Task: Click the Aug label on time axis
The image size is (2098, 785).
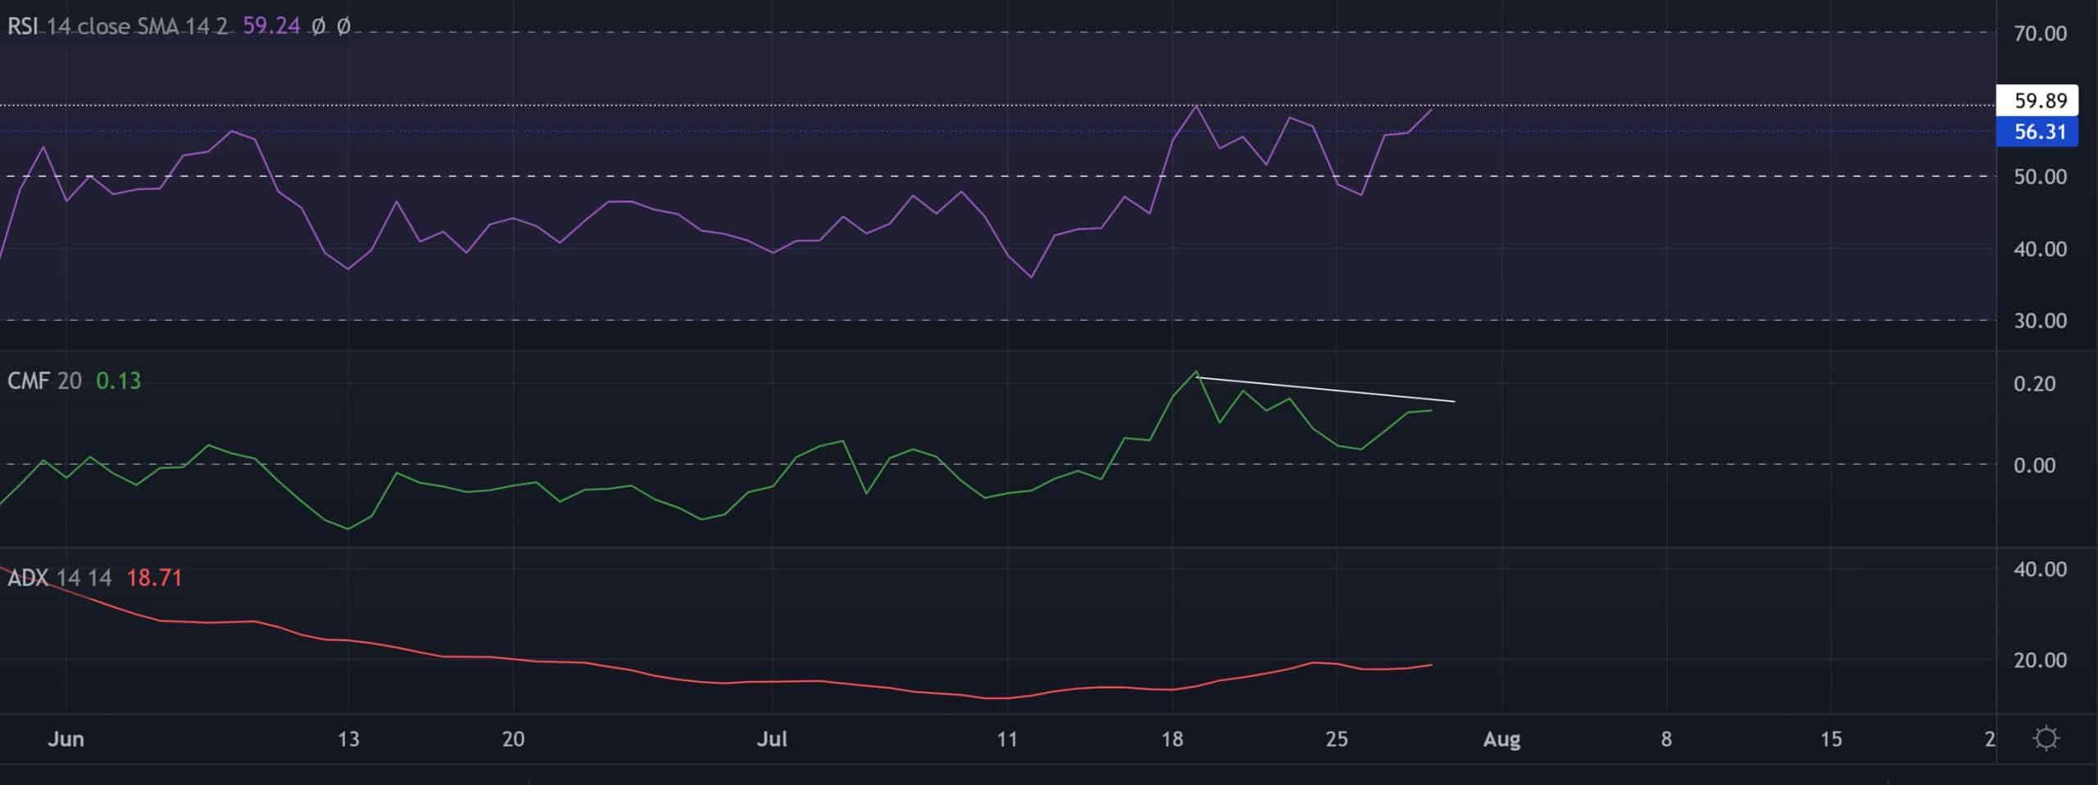Action: click(1501, 739)
